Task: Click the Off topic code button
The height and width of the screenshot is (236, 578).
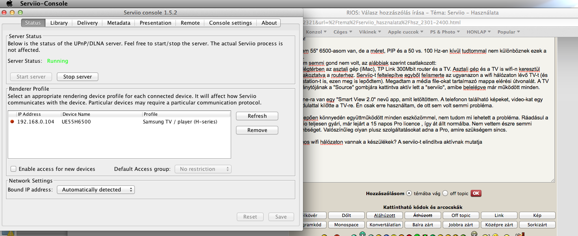Action: pos(461,215)
